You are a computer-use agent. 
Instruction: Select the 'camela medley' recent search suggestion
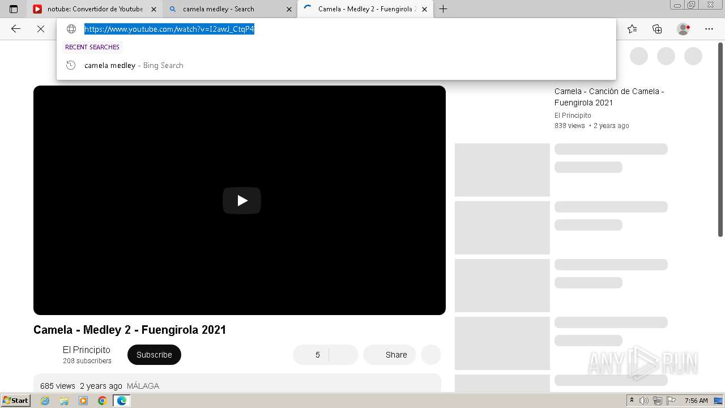coord(336,65)
